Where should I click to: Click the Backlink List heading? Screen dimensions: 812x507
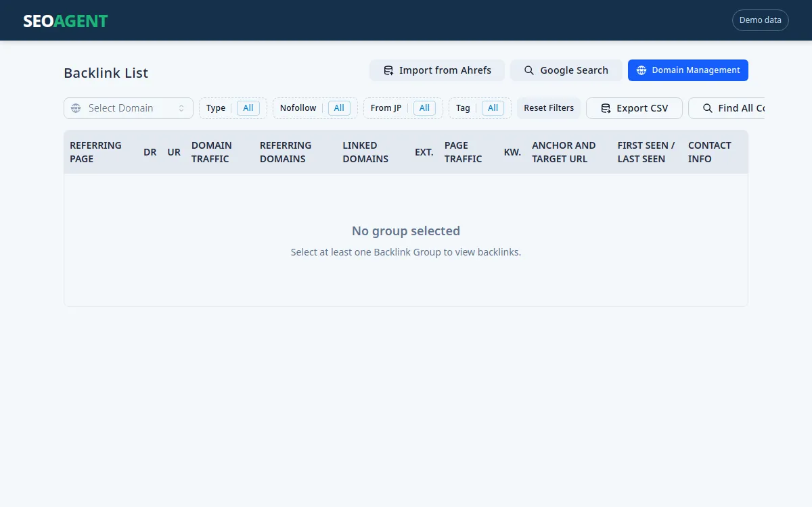coord(106,73)
